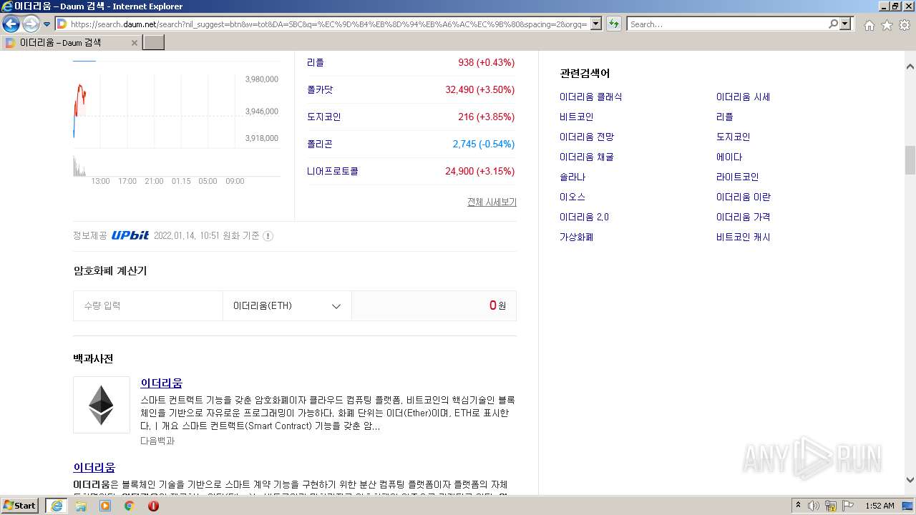Open the Chrome taskbar icon

[129, 506]
